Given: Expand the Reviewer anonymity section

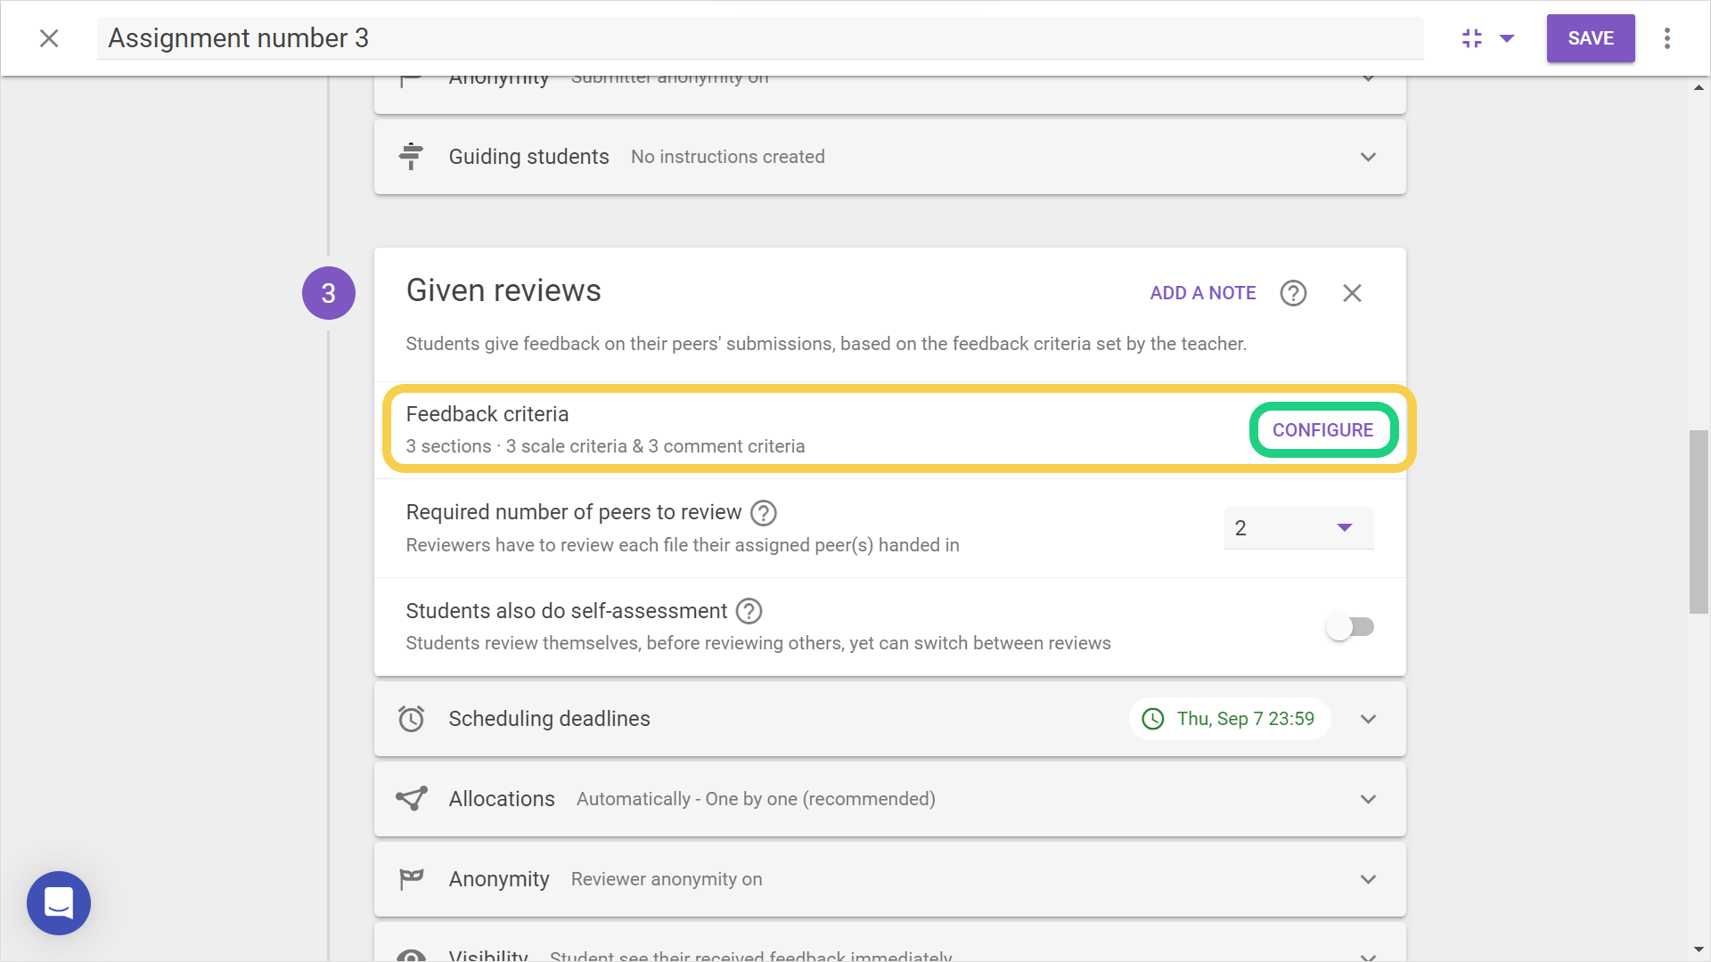Looking at the screenshot, I should click(1368, 879).
